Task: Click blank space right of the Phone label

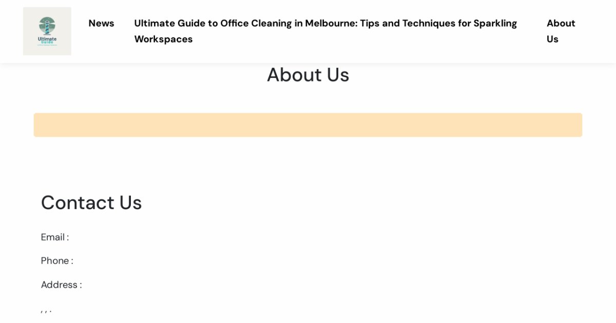Action: tap(205, 261)
